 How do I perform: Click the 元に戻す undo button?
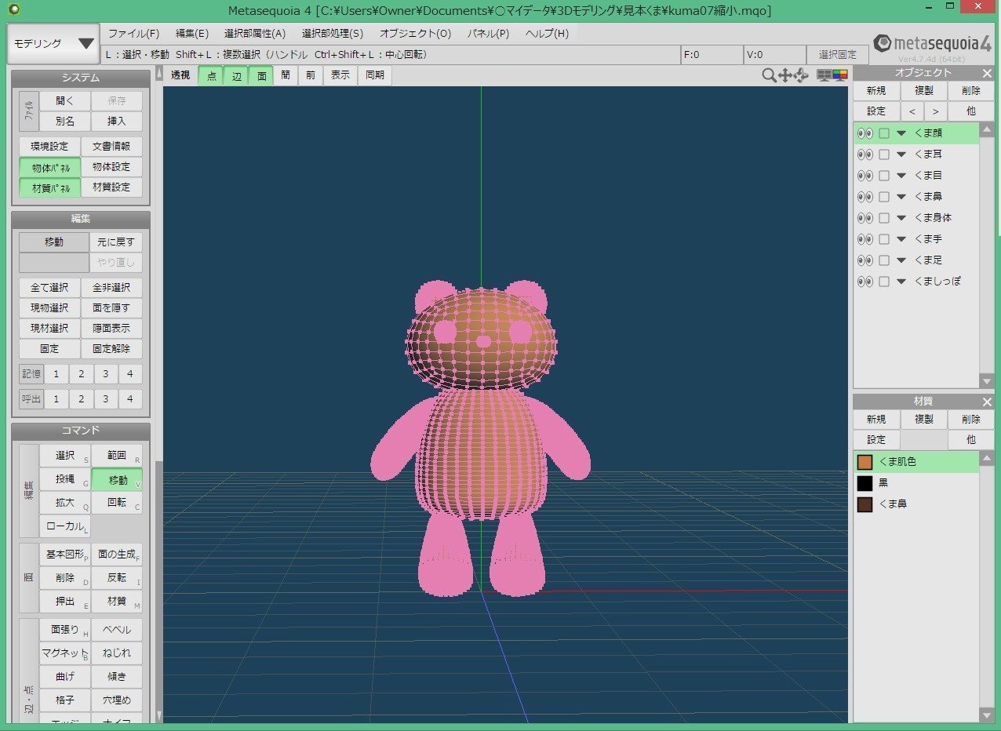pyautogui.click(x=116, y=242)
